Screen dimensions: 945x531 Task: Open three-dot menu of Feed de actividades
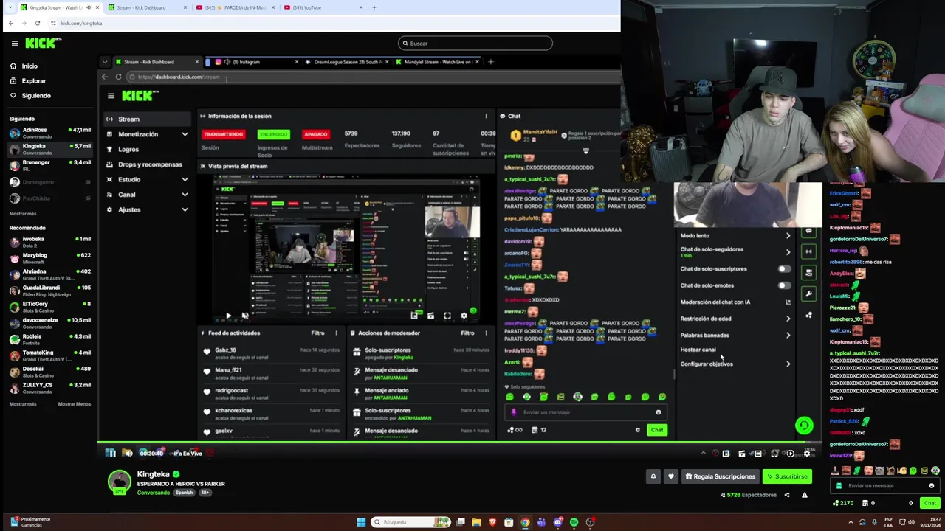pos(336,333)
